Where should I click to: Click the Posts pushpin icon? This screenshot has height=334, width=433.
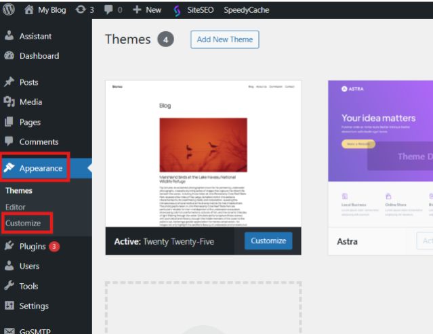click(x=9, y=82)
